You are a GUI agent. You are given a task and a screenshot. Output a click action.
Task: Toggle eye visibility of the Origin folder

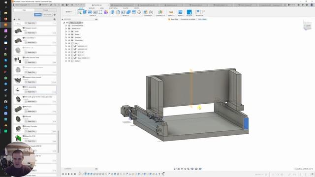coord(69,31)
